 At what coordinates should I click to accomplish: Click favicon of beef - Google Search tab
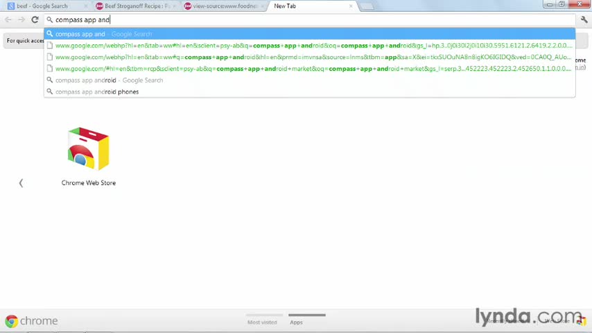click(x=11, y=6)
